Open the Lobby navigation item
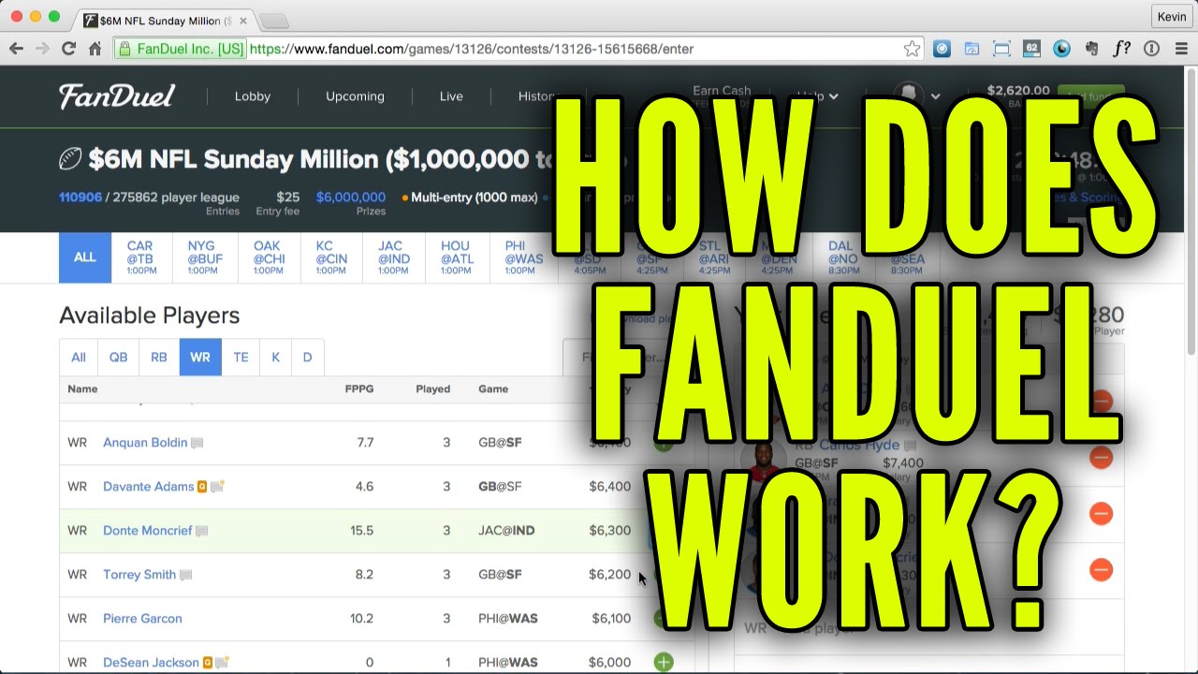This screenshot has width=1198, height=674. point(253,96)
